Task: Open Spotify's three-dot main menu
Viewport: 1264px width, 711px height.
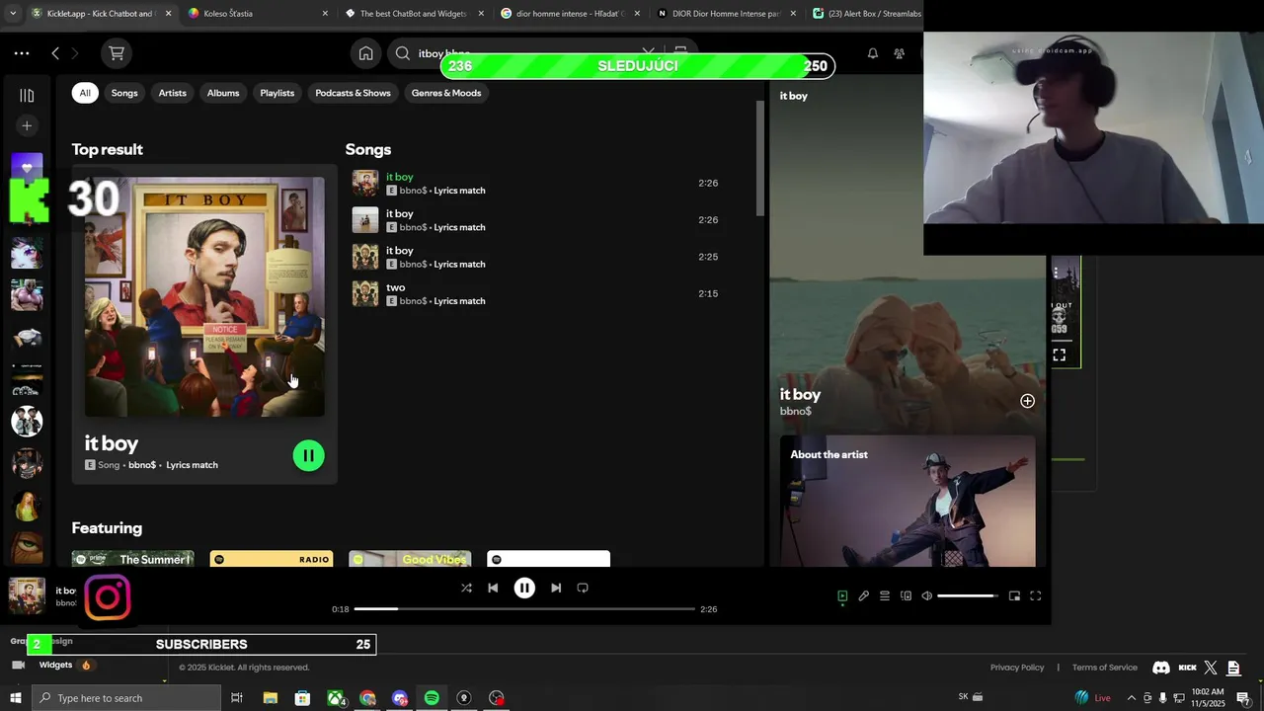Action: (x=22, y=53)
